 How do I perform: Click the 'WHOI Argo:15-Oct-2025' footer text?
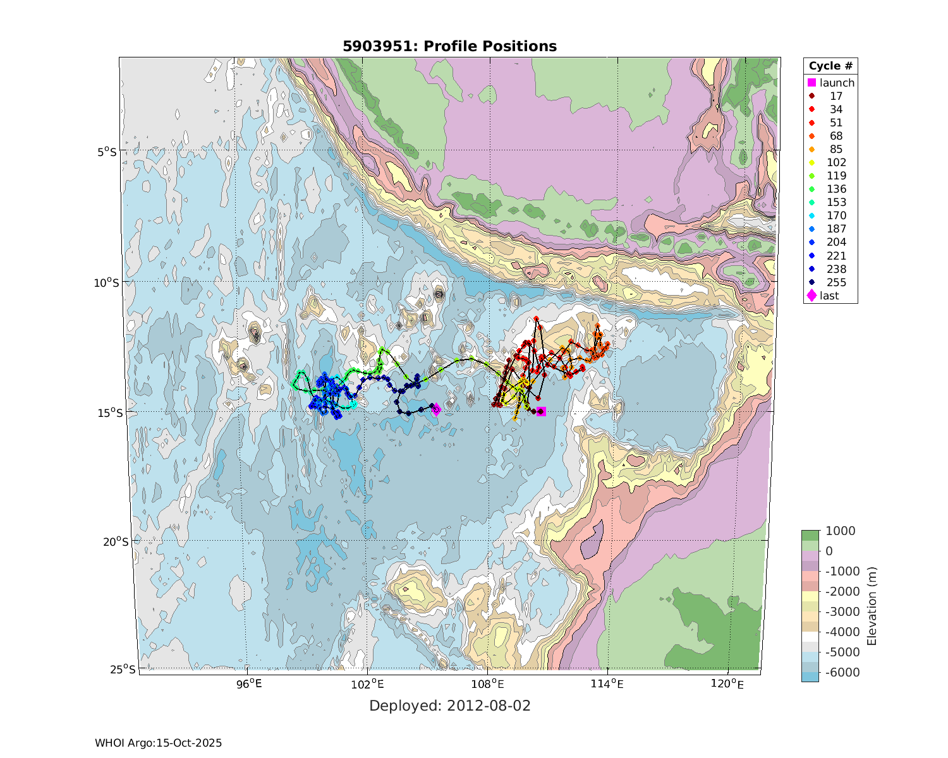click(x=158, y=743)
